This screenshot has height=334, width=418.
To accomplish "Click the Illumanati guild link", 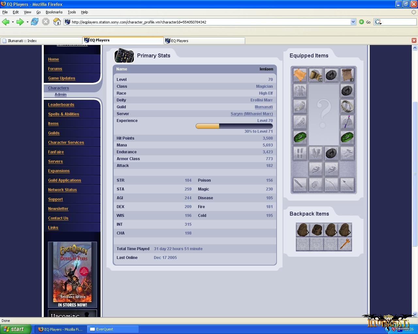I will pyautogui.click(x=264, y=107).
